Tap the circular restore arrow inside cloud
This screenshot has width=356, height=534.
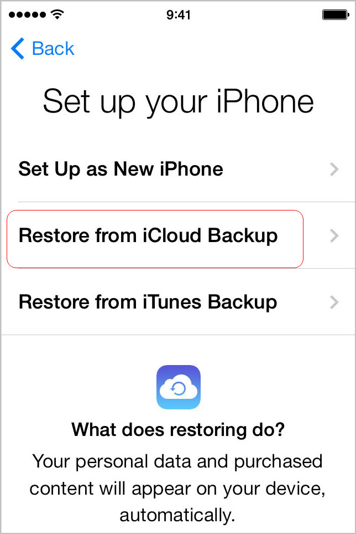pyautogui.click(x=178, y=388)
